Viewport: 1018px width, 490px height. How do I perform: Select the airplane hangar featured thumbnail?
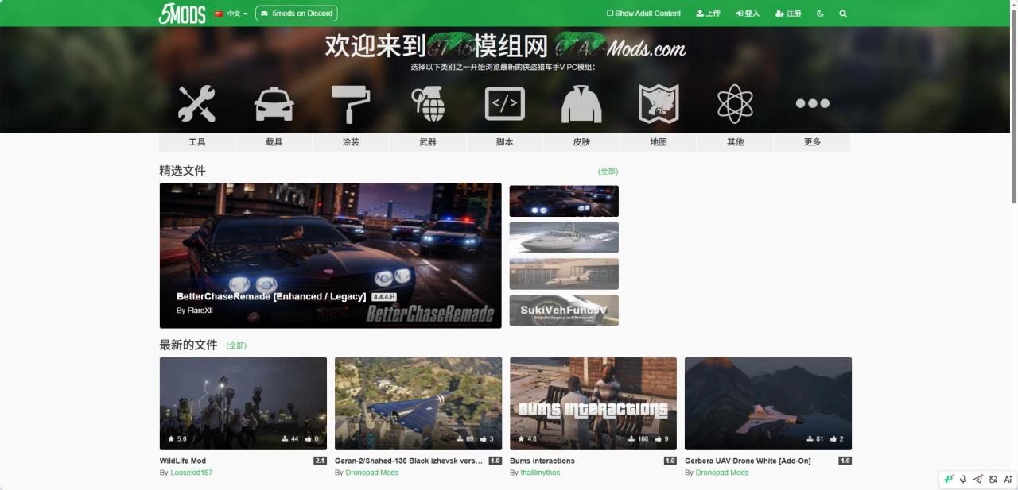[x=564, y=274]
